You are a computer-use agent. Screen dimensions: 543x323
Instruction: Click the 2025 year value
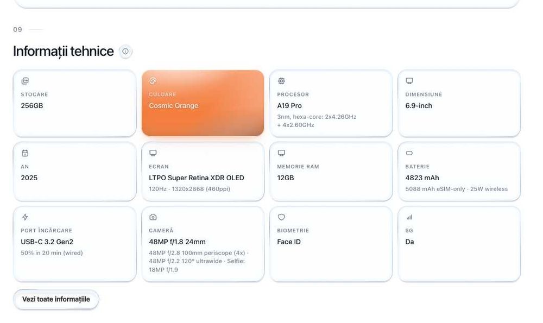tap(29, 178)
